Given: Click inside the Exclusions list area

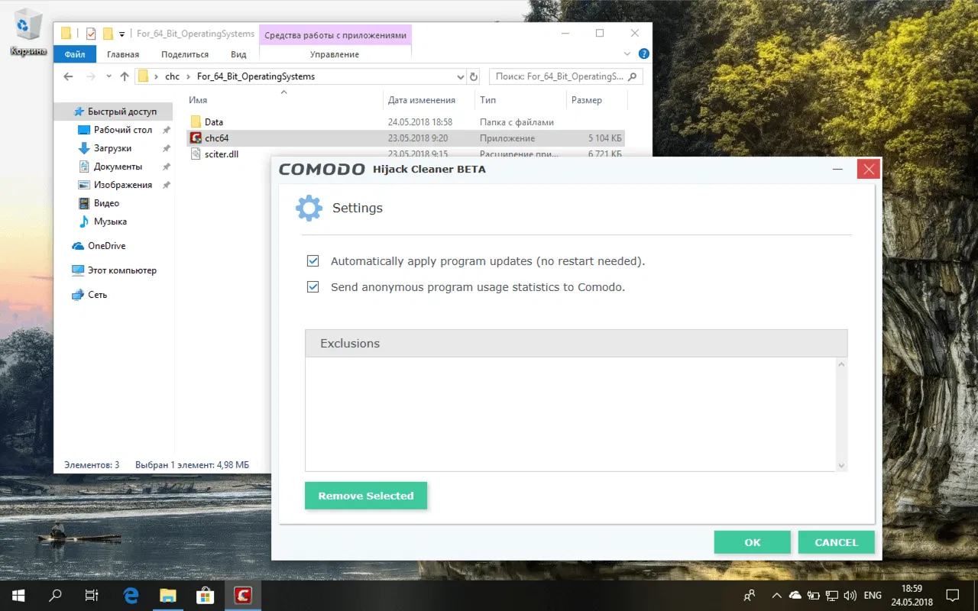Looking at the screenshot, I should pyautogui.click(x=571, y=415).
